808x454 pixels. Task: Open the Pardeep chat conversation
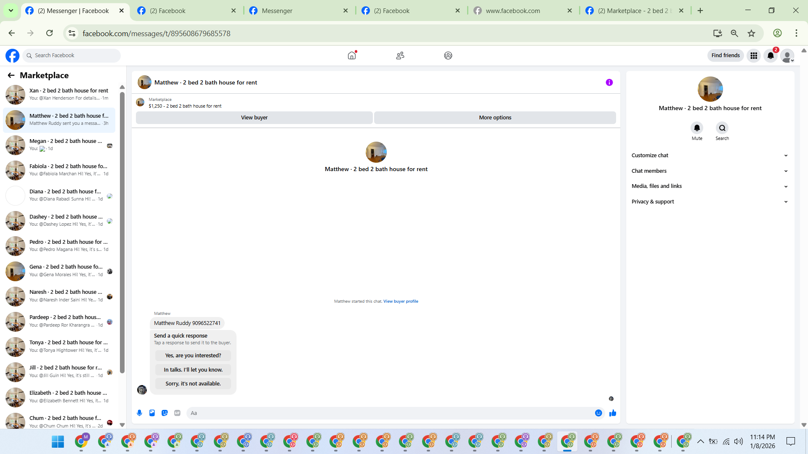59,322
